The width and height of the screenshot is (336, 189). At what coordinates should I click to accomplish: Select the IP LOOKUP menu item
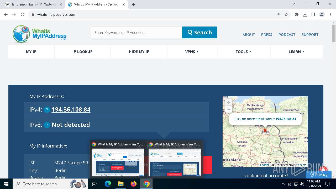pyautogui.click(x=82, y=52)
